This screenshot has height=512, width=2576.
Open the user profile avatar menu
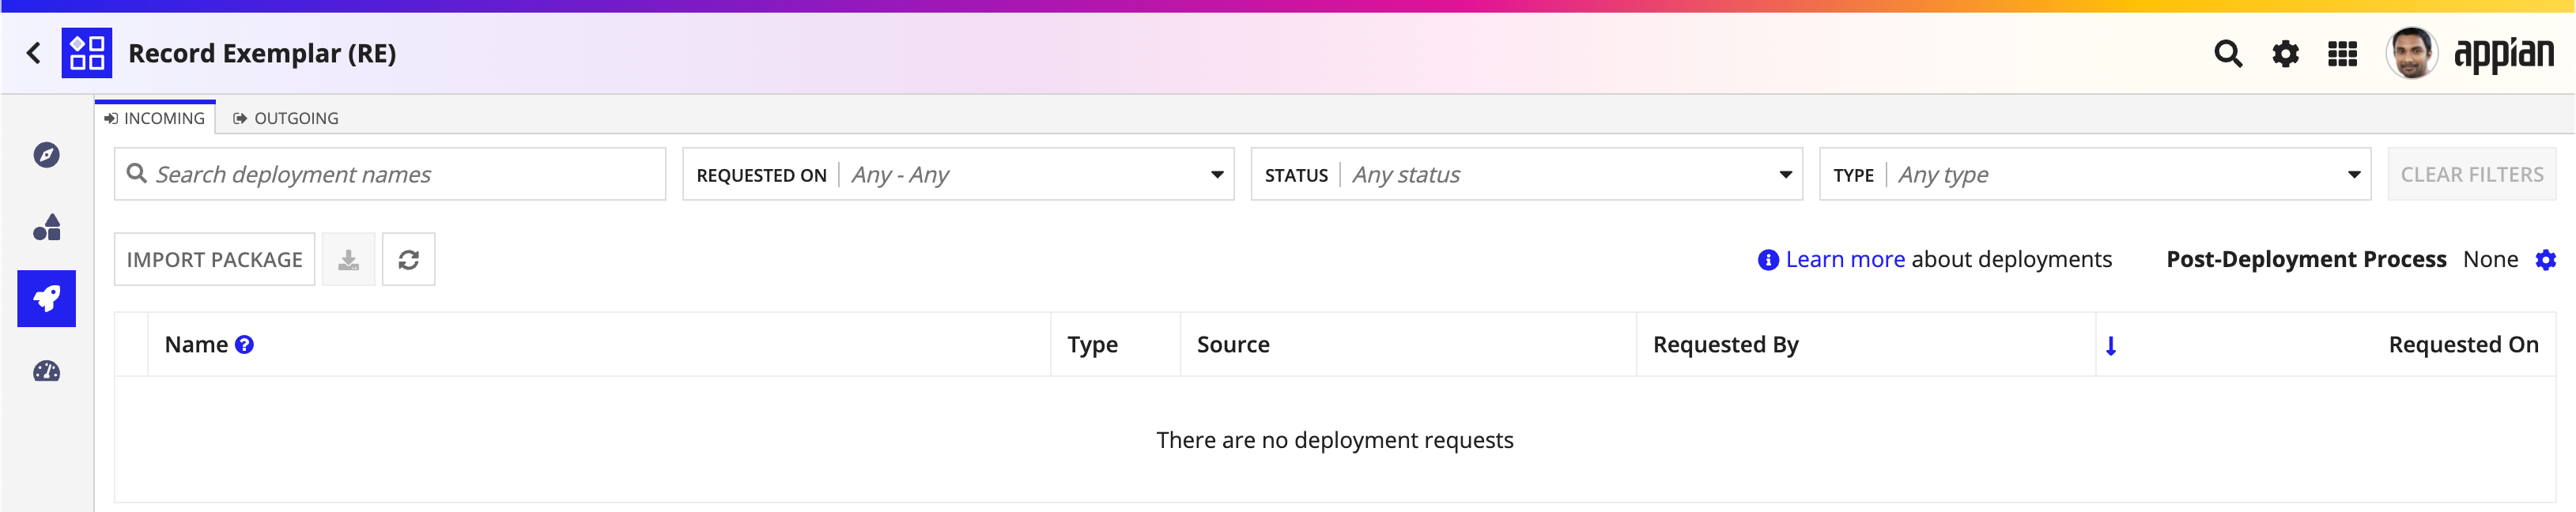2411,53
